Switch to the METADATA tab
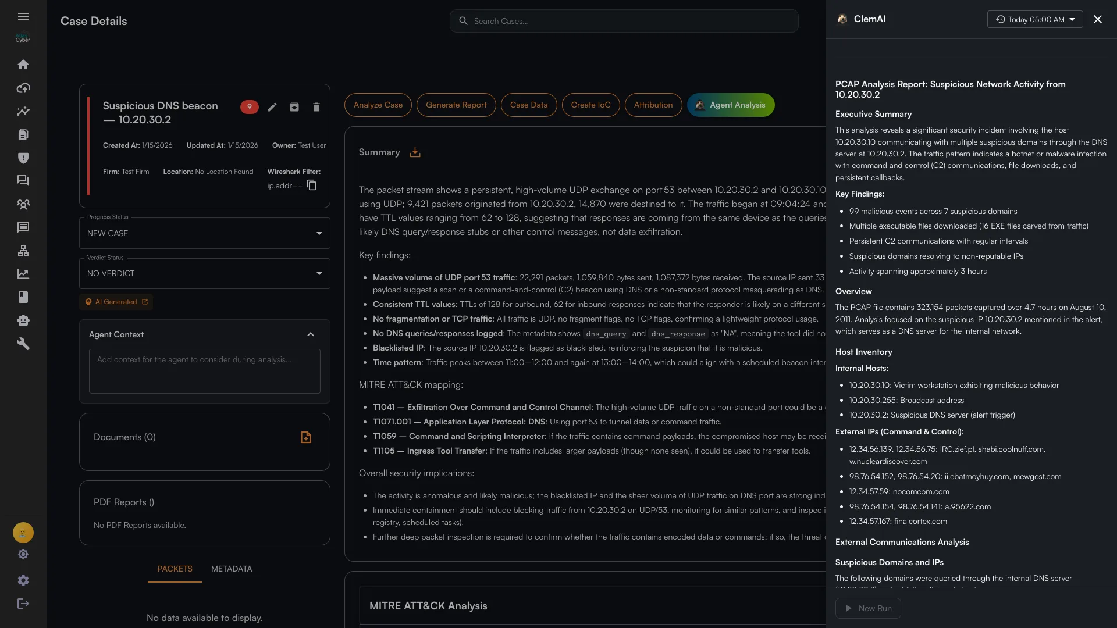1117x628 pixels. 232,569
